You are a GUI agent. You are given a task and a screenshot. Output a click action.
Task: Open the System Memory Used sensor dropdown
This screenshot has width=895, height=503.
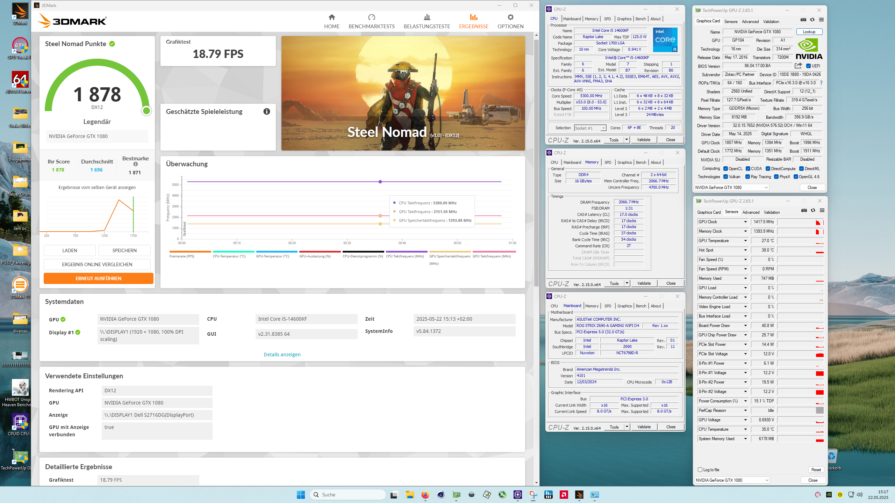(x=745, y=439)
